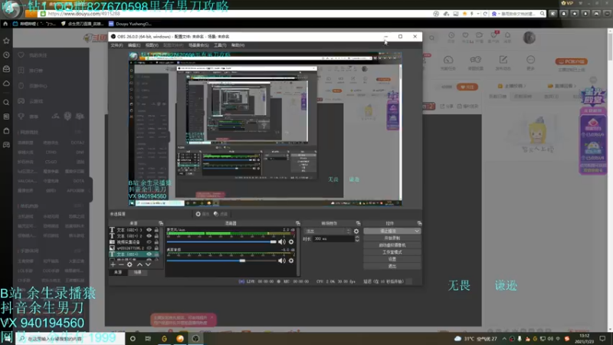Pop out the Sources dock
The image size is (613, 345).
pyautogui.click(x=161, y=223)
